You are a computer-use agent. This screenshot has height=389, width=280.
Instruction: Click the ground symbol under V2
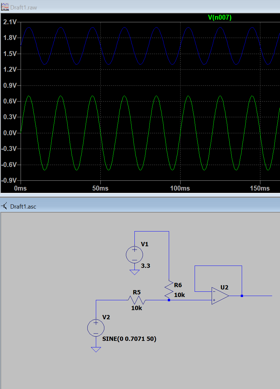pyautogui.click(x=96, y=350)
